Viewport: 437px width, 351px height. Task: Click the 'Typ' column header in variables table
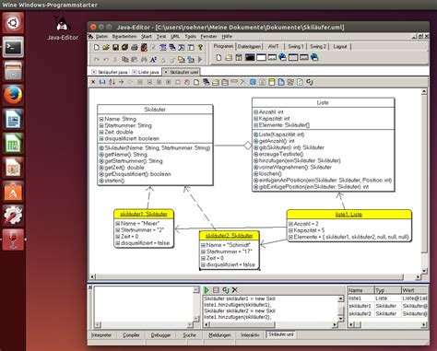(x=387, y=290)
